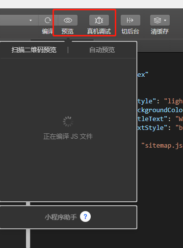Image resolution: width=183 pixels, height=248 pixels.
Task: Switch to 扫描二维码预览 tab
Action: [34, 50]
